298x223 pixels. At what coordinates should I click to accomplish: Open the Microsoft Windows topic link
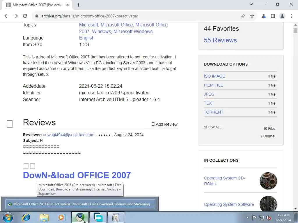click(133, 31)
